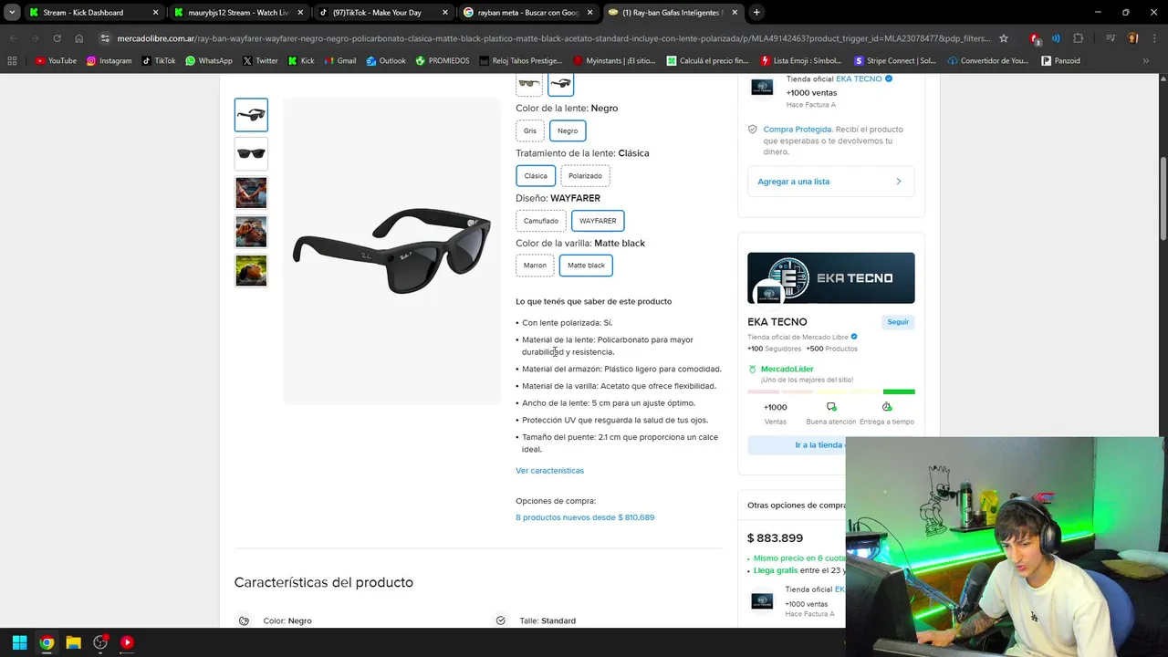
Task: Switch to rayban meta Google search tab
Action: pyautogui.click(x=528, y=13)
